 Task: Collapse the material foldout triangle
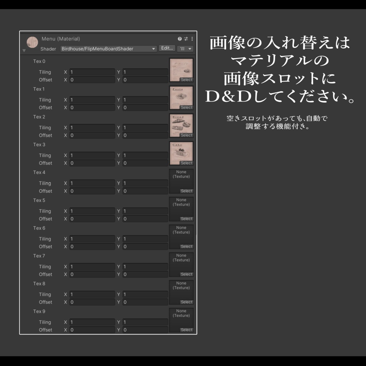pos(24,50)
